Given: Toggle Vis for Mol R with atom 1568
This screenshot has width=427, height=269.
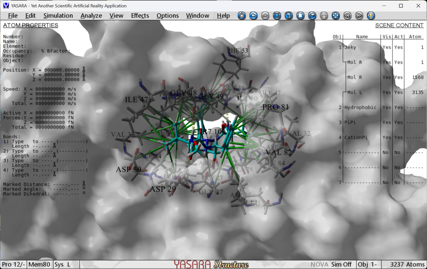Looking at the screenshot, I should pos(387,77).
